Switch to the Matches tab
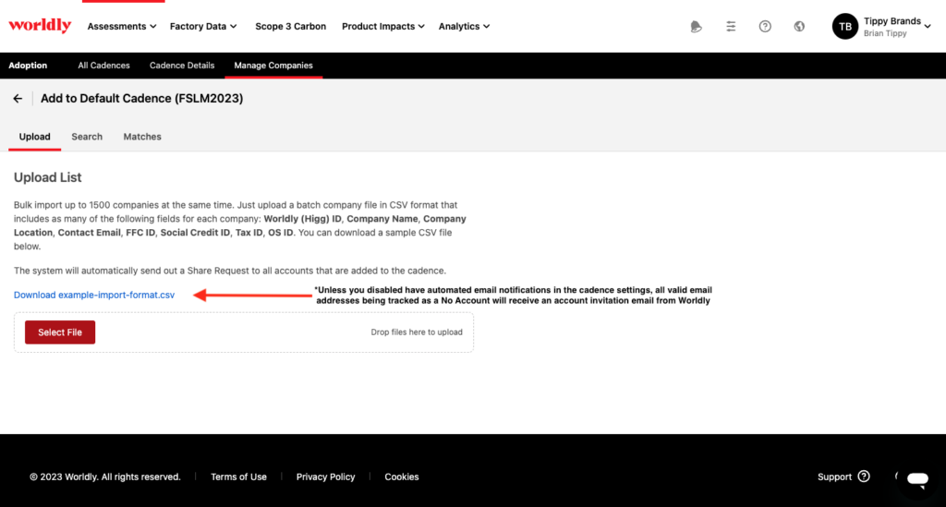This screenshot has height=507, width=946. [x=142, y=137]
